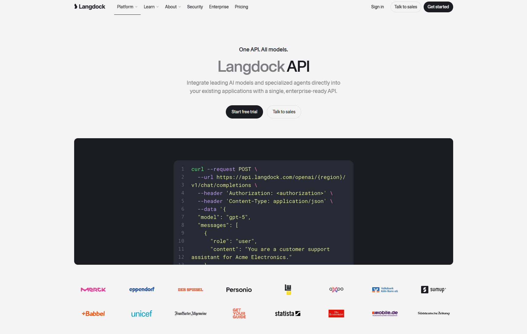Click the 'Integrate leading AI models' description

(264, 87)
